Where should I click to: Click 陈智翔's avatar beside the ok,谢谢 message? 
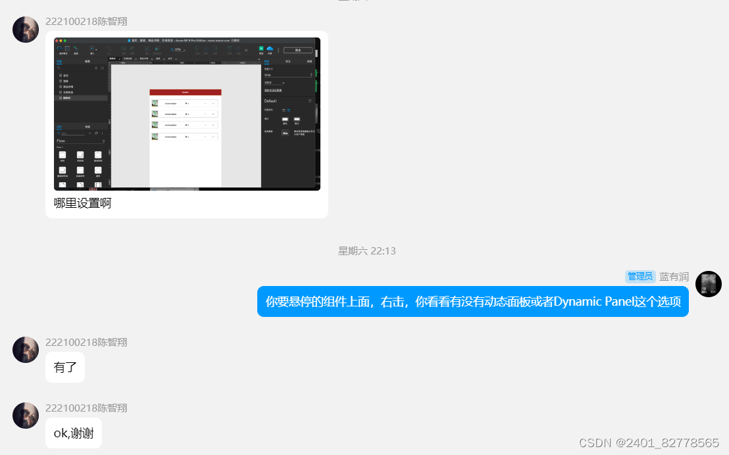pos(26,416)
